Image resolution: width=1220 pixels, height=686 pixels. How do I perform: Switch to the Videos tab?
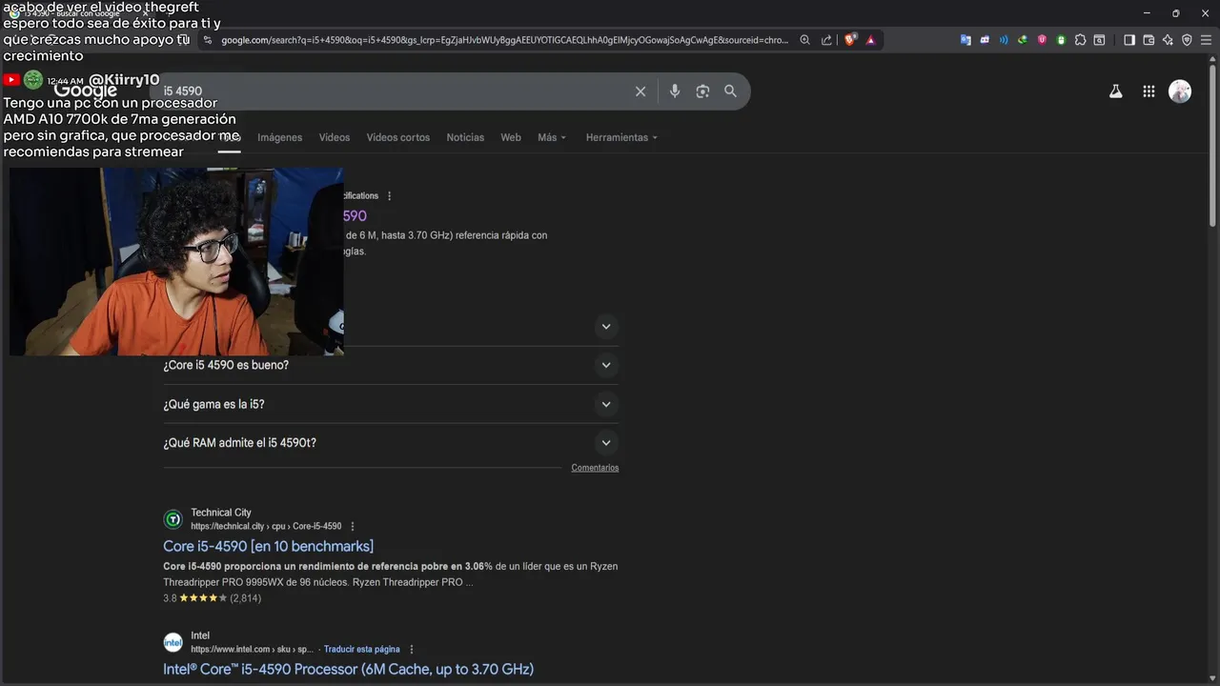tap(335, 137)
